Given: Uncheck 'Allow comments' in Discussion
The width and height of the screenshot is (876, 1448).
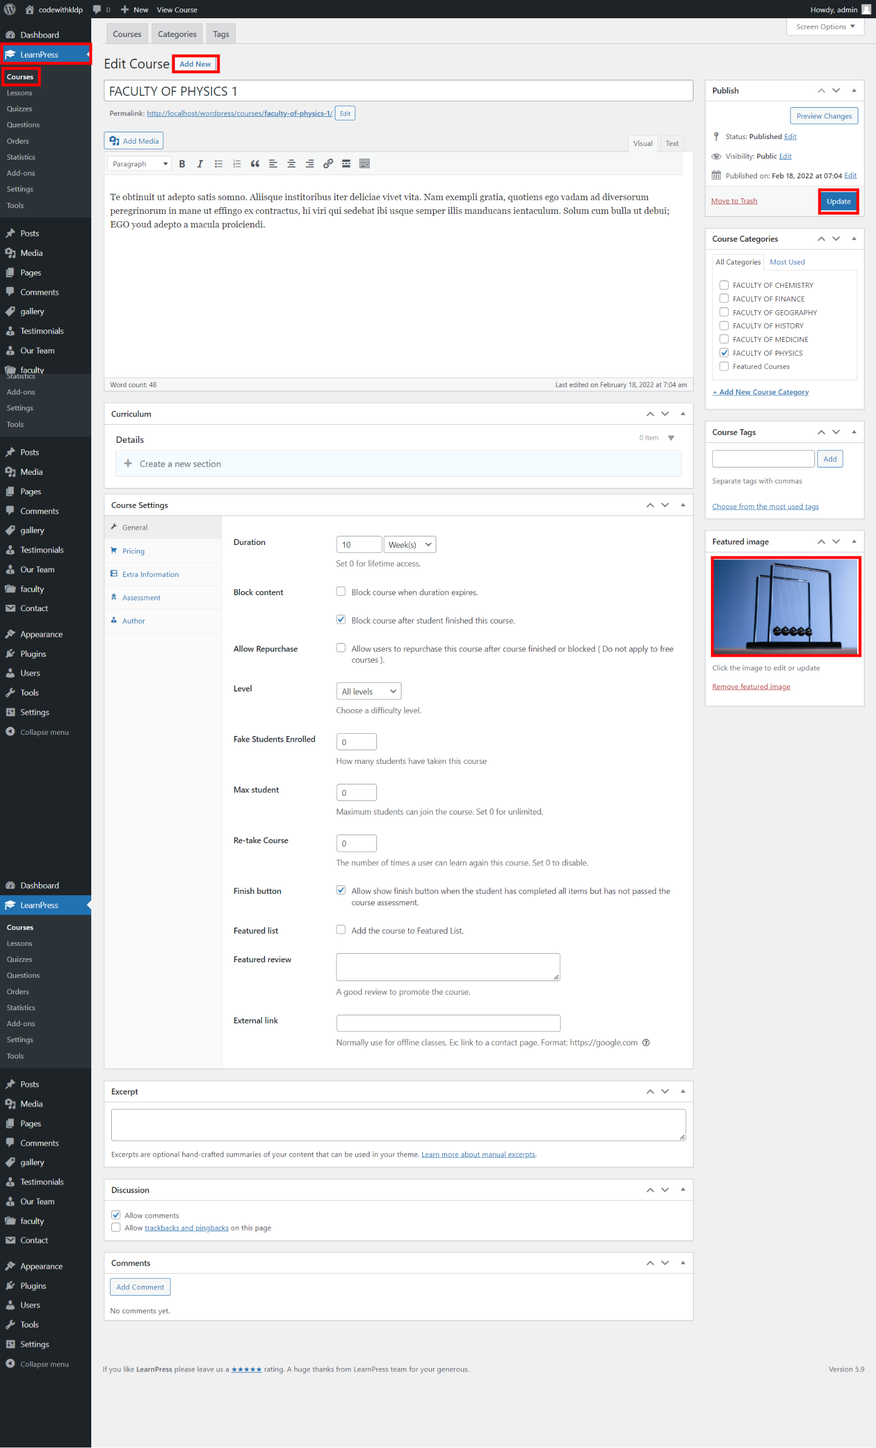Looking at the screenshot, I should tap(116, 1215).
